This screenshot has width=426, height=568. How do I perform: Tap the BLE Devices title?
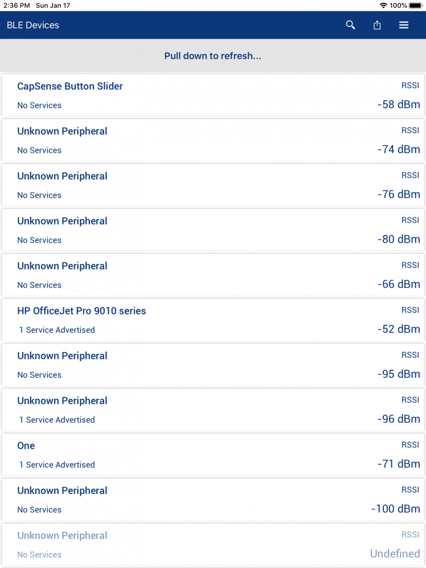click(x=33, y=25)
